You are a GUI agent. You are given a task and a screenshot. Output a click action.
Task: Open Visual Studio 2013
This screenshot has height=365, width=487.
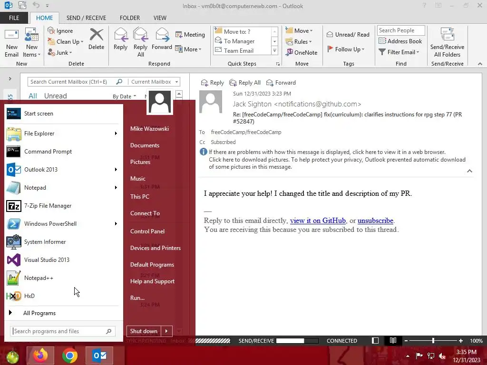pos(64,260)
